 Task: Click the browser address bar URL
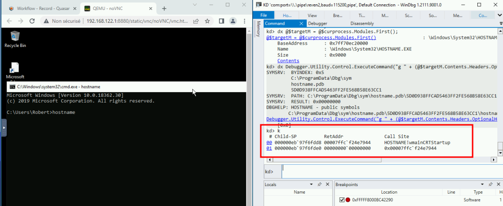(137, 21)
